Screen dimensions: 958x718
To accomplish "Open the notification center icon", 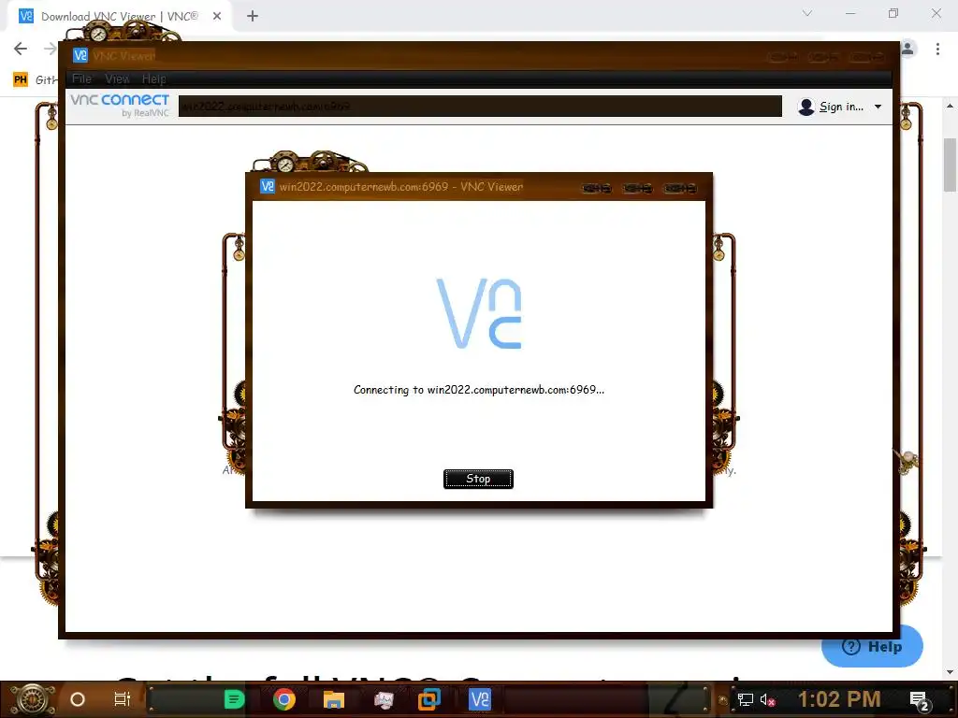I will pyautogui.click(x=920, y=700).
